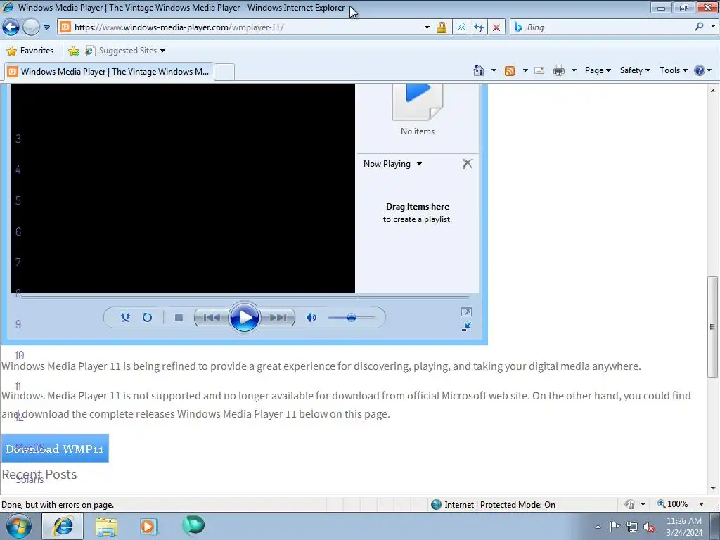The image size is (720, 540).
Task: Click the scrollbar down arrow
Action: pos(713,489)
